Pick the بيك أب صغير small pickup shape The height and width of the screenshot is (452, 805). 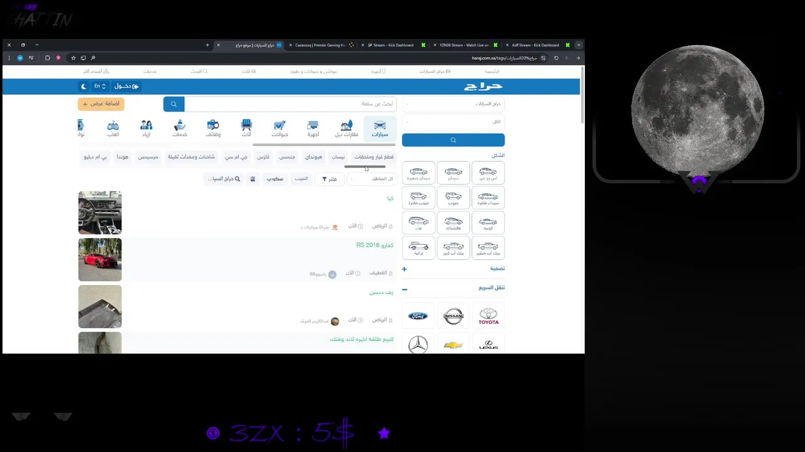[x=488, y=248]
